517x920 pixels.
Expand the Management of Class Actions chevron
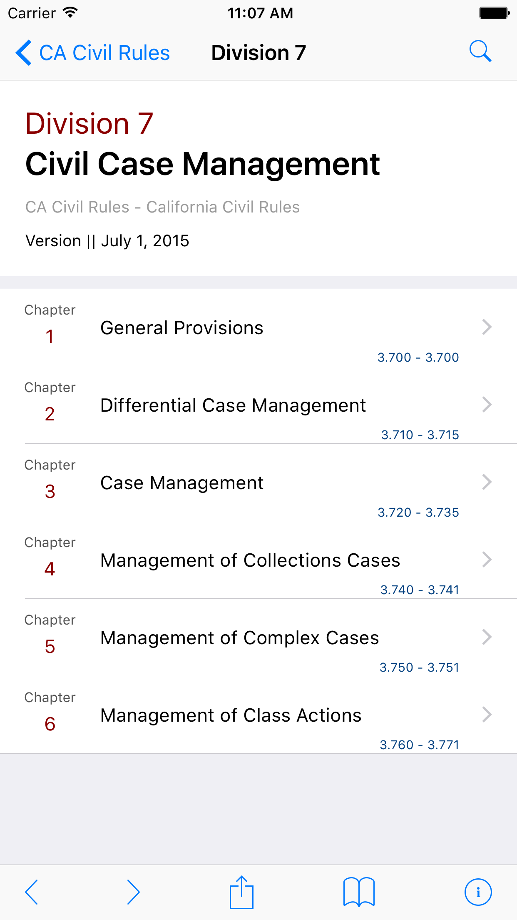coord(487,715)
